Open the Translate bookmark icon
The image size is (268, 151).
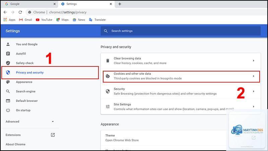coord(90,20)
